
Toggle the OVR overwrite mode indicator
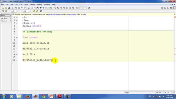pos(173,92)
